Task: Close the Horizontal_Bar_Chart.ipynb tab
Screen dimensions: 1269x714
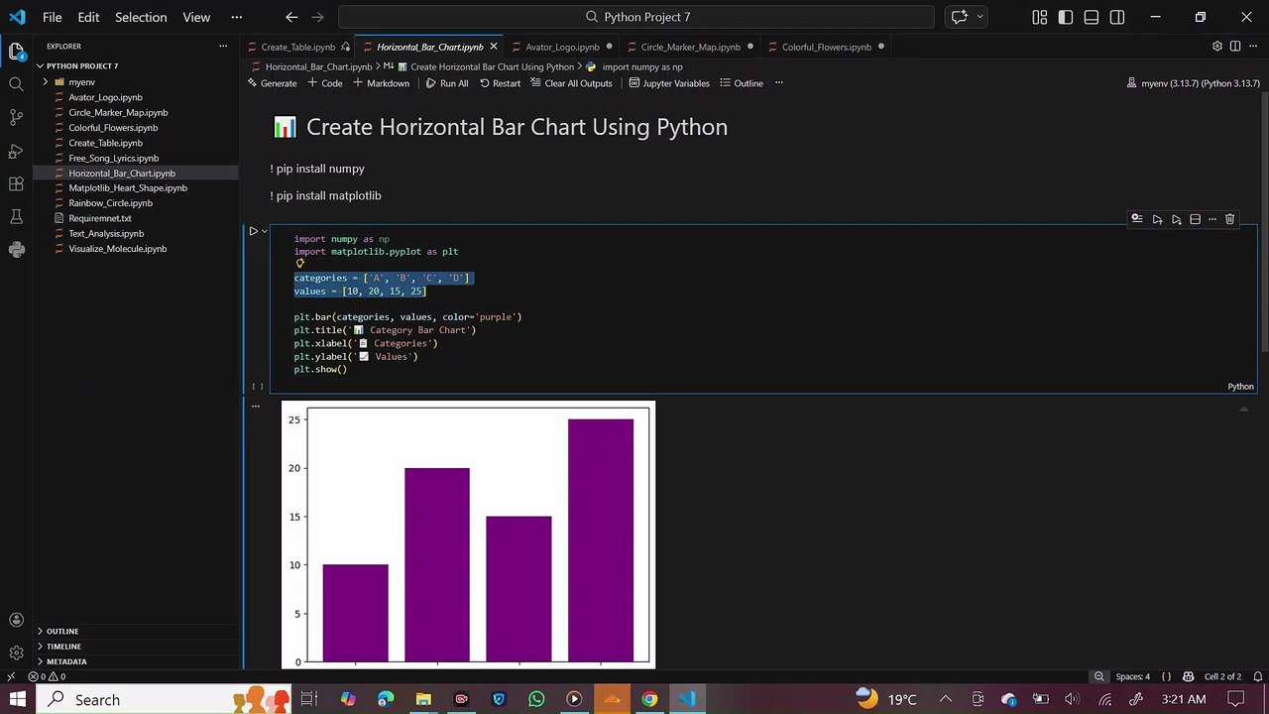Action: click(493, 47)
